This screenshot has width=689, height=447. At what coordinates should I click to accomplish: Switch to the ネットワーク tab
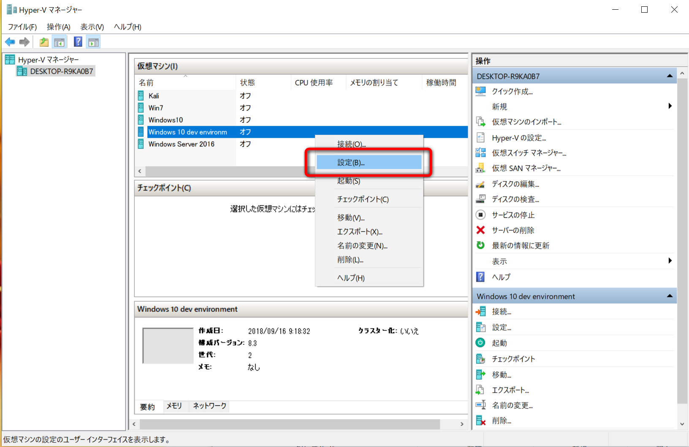[x=209, y=406]
